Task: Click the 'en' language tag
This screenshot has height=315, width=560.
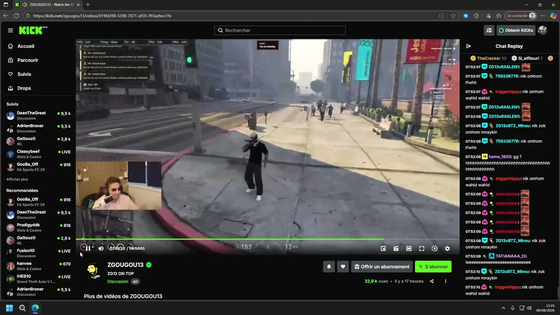Action: point(136,282)
